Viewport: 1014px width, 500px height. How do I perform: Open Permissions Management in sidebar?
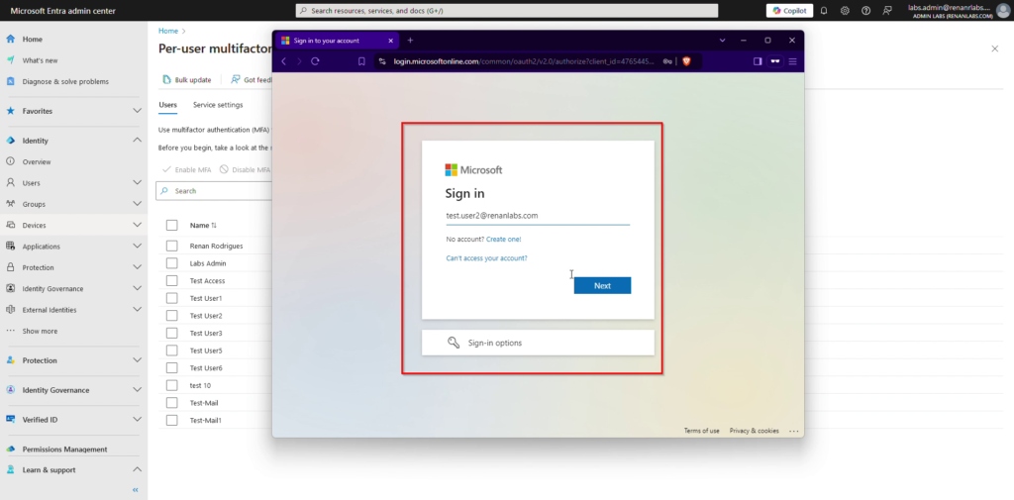point(64,449)
